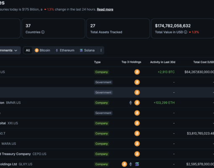214x168 pixels.
Task: Click the Company tag in the XXI.US row
Action: click(x=101, y=123)
